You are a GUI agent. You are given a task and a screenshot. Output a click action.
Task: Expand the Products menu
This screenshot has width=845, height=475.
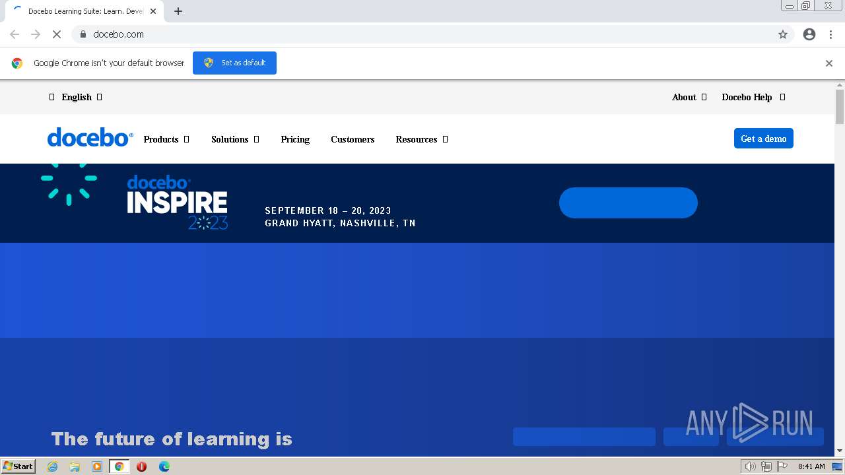pos(166,139)
